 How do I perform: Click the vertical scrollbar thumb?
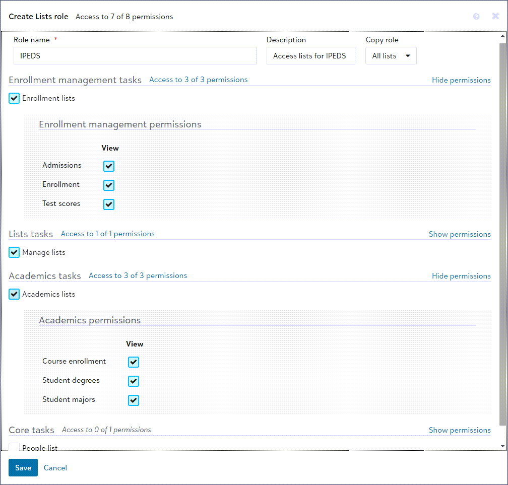pyautogui.click(x=502, y=234)
